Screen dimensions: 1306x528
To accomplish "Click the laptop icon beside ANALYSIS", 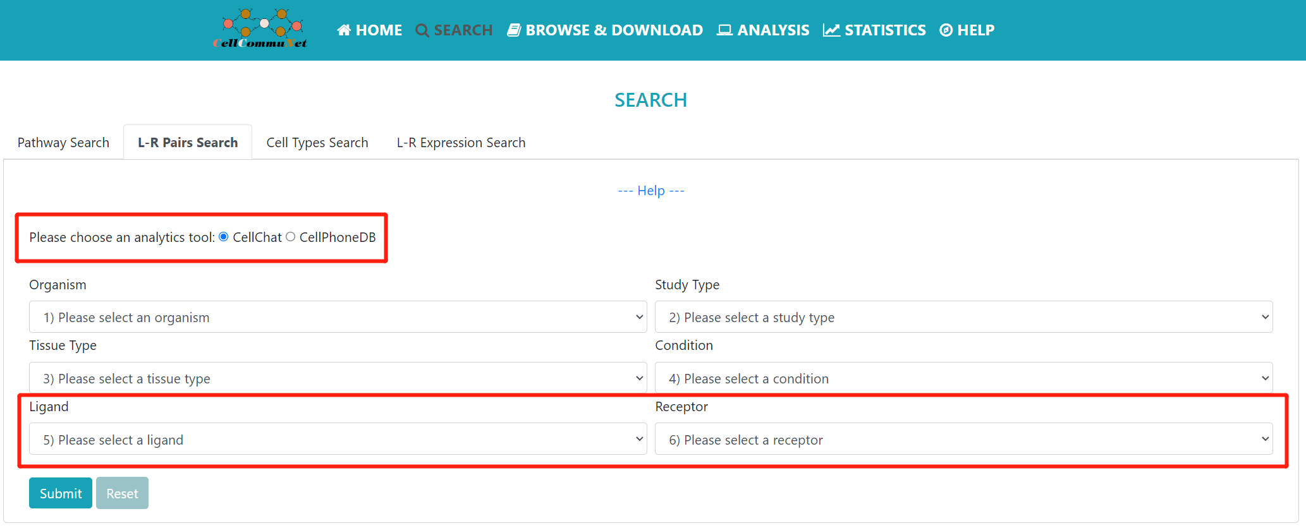I will click(724, 30).
